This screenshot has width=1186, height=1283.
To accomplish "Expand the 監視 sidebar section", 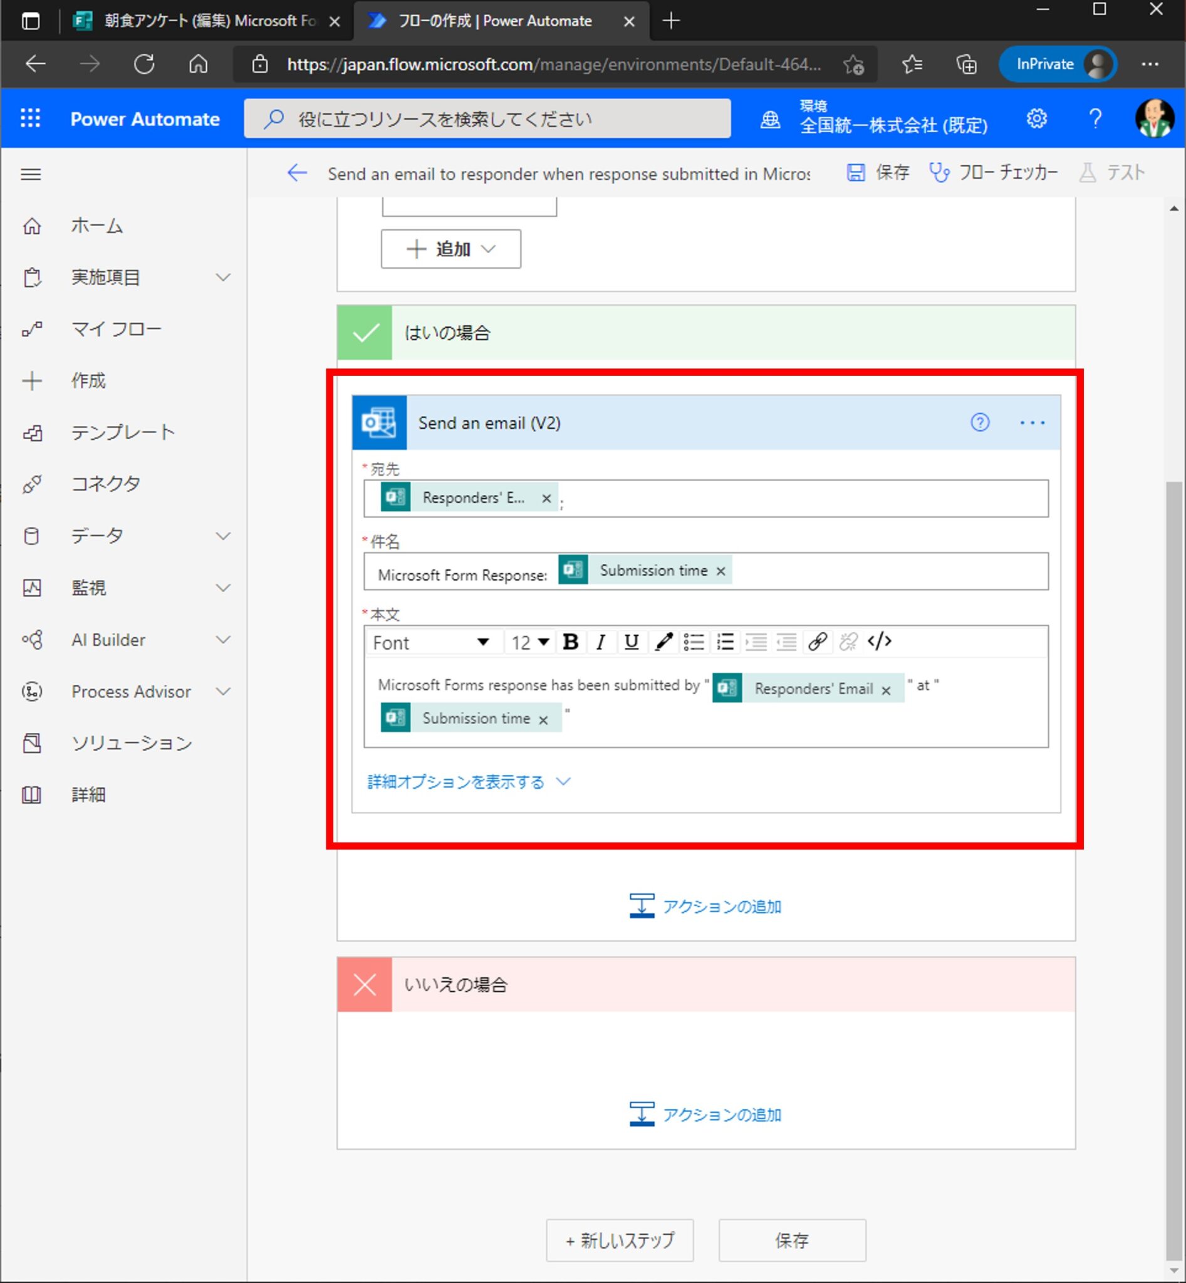I will click(222, 588).
